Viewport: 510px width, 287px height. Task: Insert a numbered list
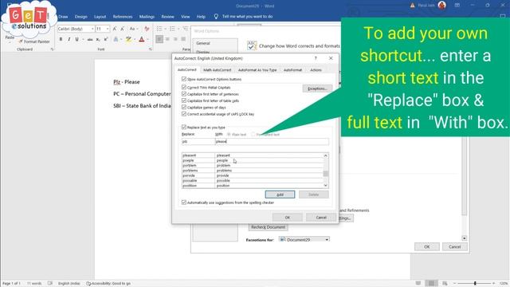pyautogui.click(x=172, y=29)
